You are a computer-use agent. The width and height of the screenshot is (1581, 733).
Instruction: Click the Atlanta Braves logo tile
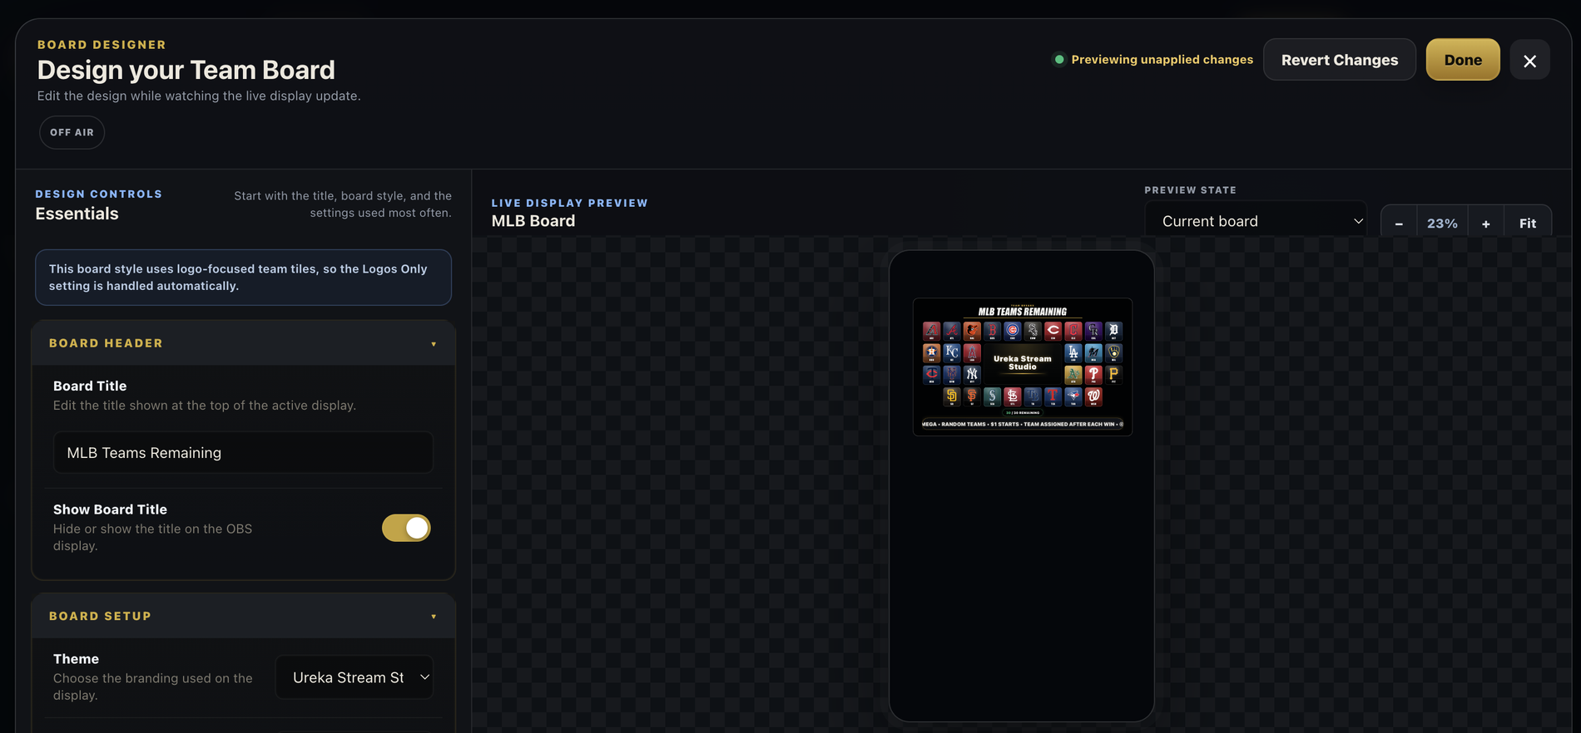(952, 331)
